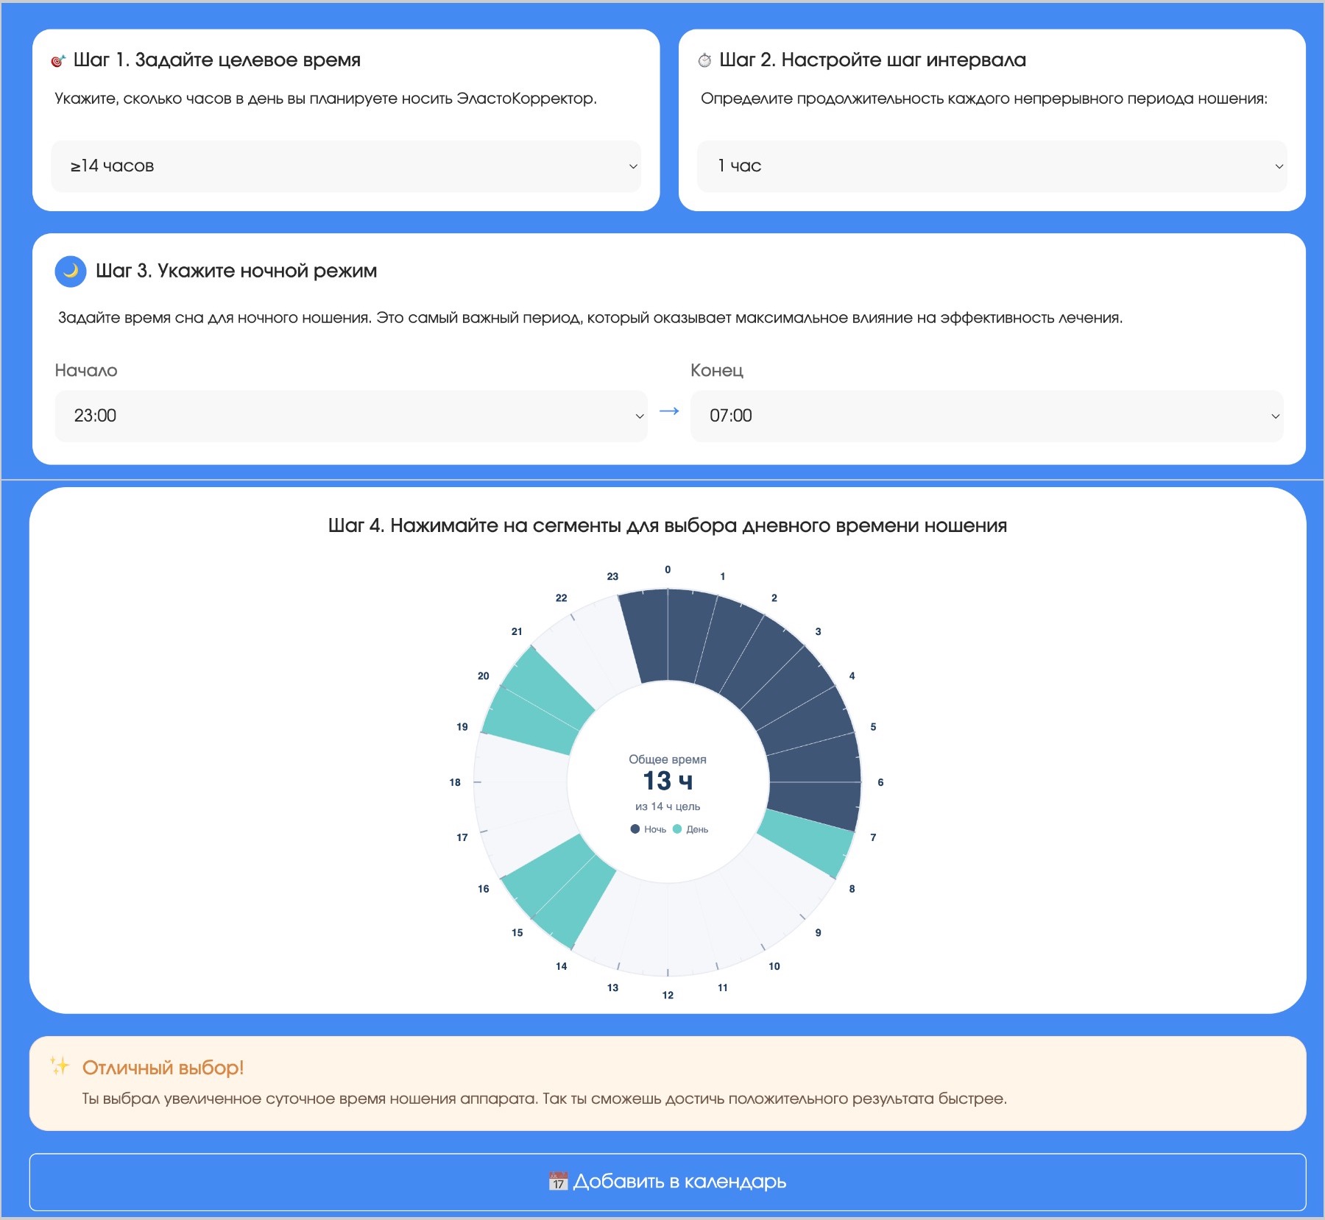Viewport: 1325px width, 1220px height.
Task: Click the arrow between Начало and Конец
Action: click(x=669, y=411)
